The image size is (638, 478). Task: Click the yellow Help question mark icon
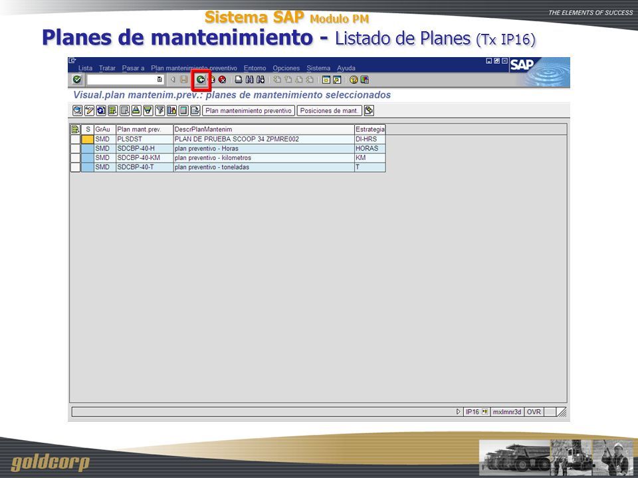coord(354,80)
